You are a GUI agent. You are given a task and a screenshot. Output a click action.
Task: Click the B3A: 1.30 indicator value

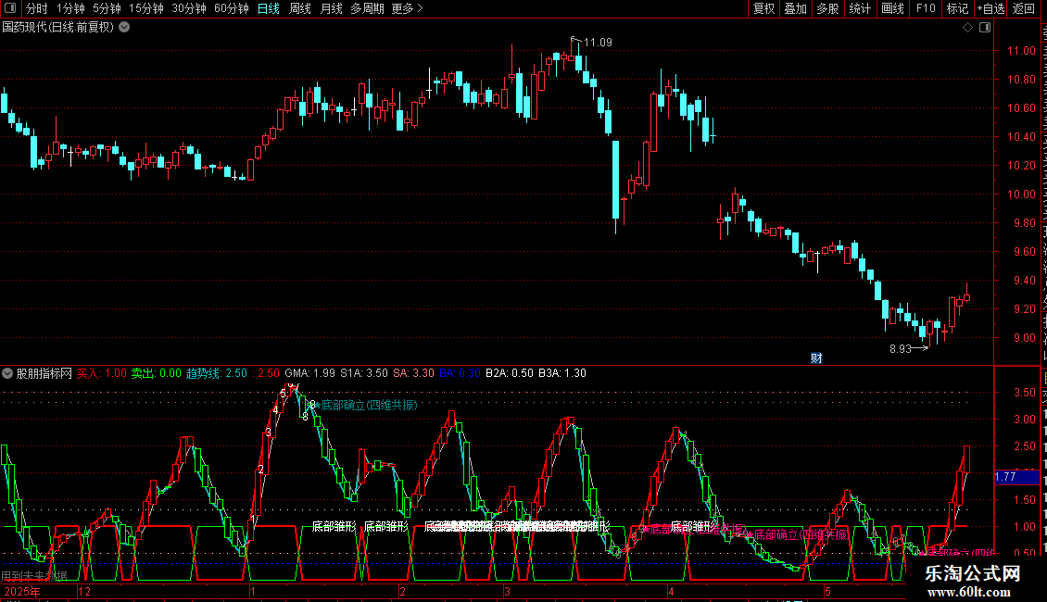[x=562, y=373]
